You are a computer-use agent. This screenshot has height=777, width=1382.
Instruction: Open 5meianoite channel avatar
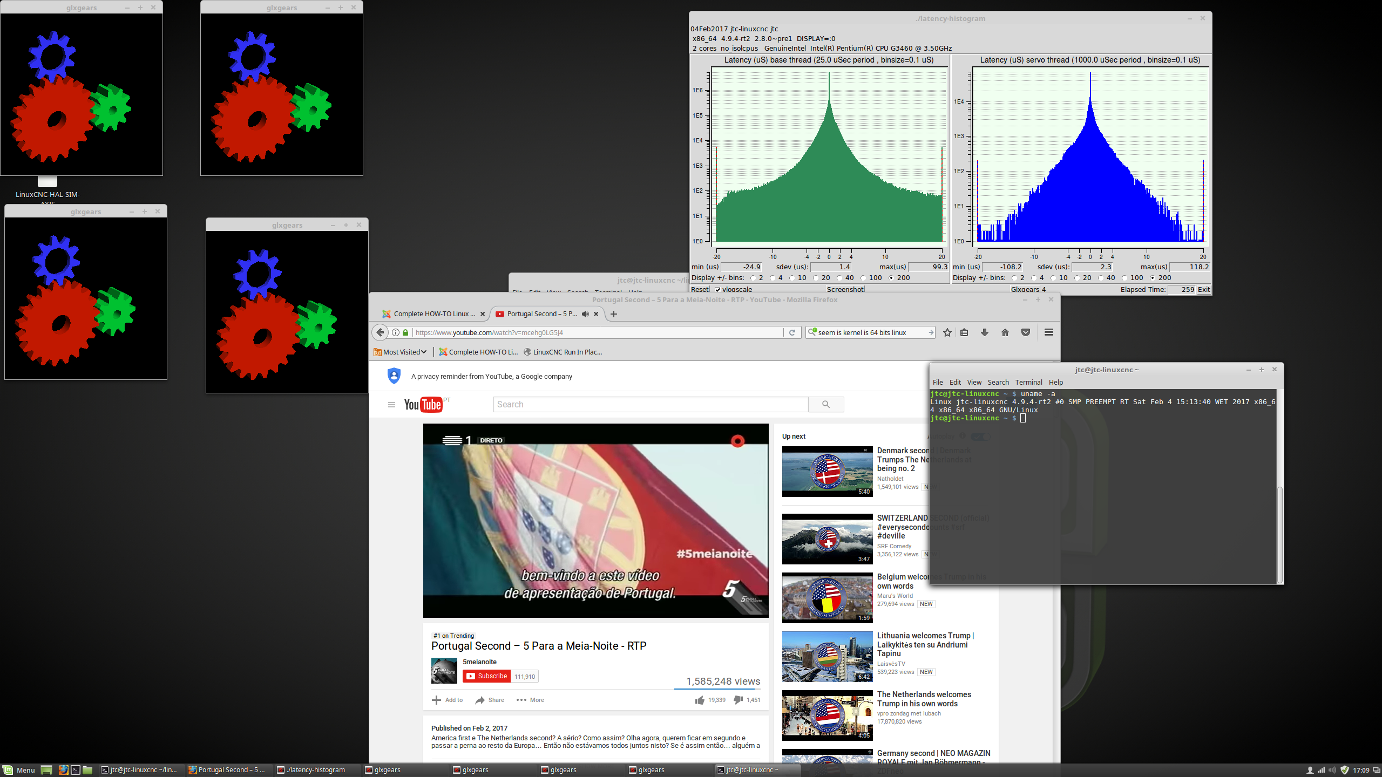(x=444, y=671)
